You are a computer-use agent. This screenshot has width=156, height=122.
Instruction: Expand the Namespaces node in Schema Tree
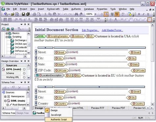coord(5,96)
